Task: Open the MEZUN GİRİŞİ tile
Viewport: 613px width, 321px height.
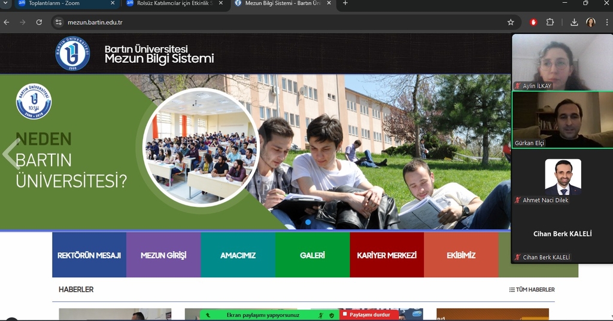Action: (163, 255)
